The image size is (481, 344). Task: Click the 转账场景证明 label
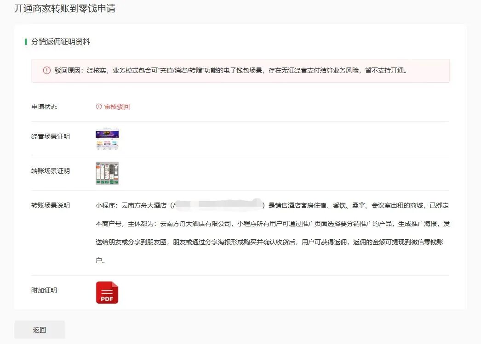pos(51,171)
